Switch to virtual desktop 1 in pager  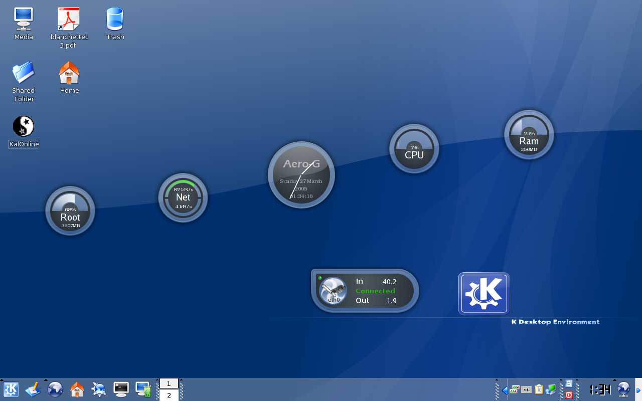pos(169,384)
